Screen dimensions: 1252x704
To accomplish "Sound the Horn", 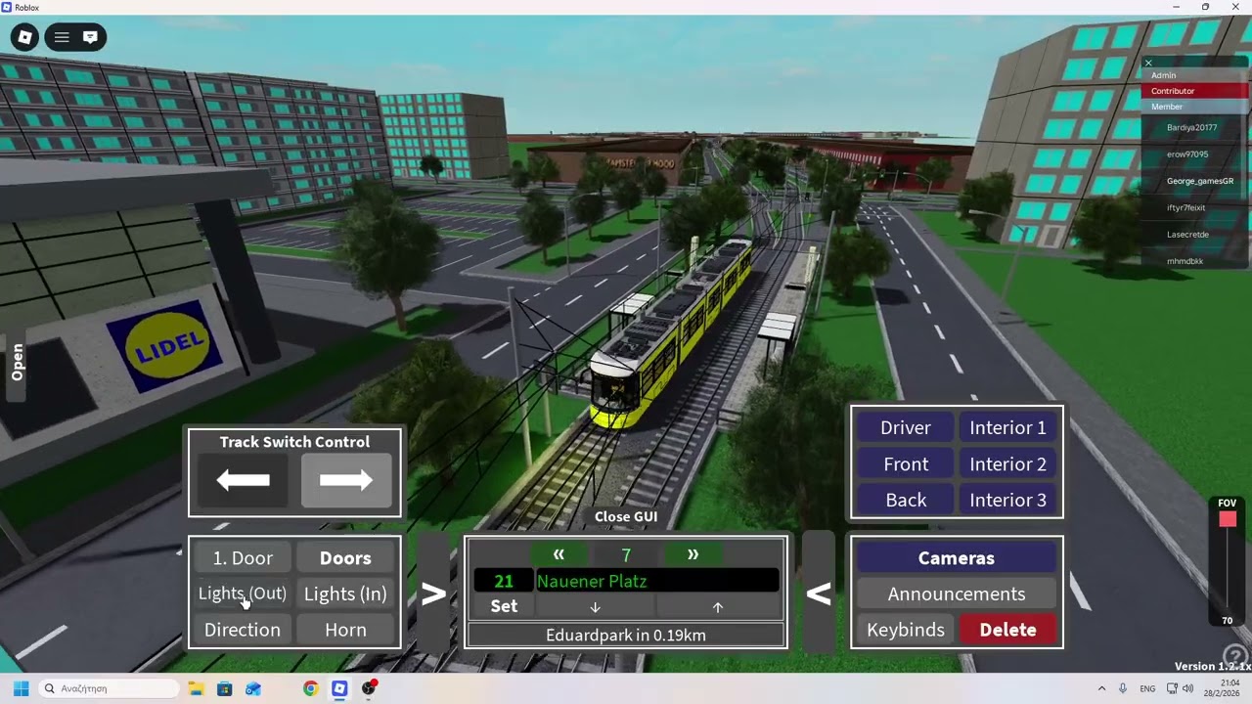I will click(x=345, y=630).
